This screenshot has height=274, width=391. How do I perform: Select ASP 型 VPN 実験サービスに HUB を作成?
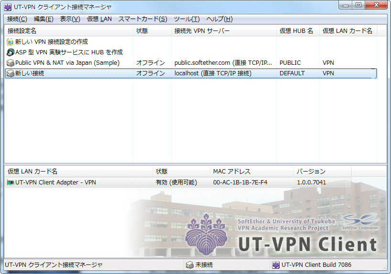[69, 52]
